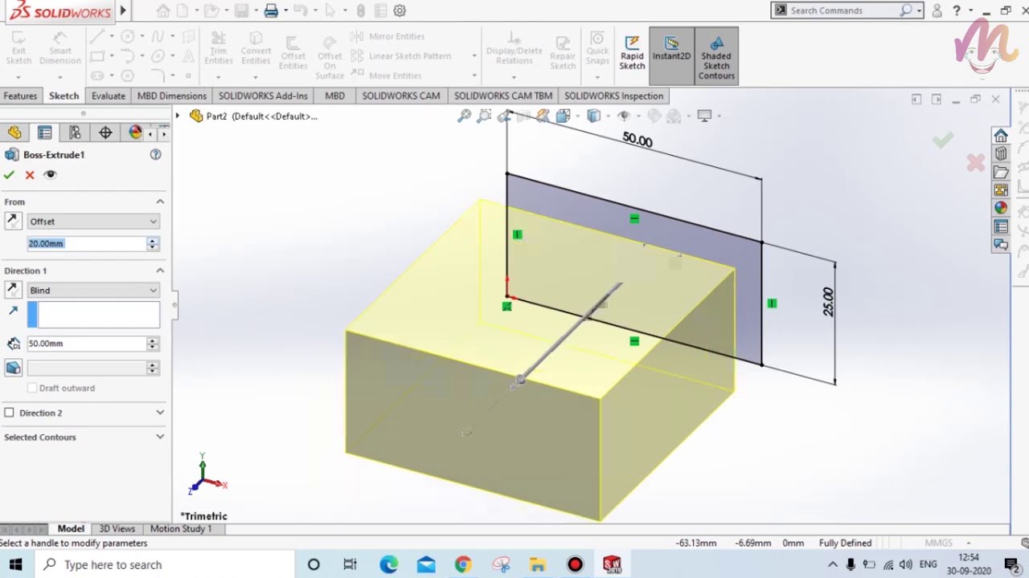Open Chrome from taskbar
The height and width of the screenshot is (578, 1029).
click(463, 564)
